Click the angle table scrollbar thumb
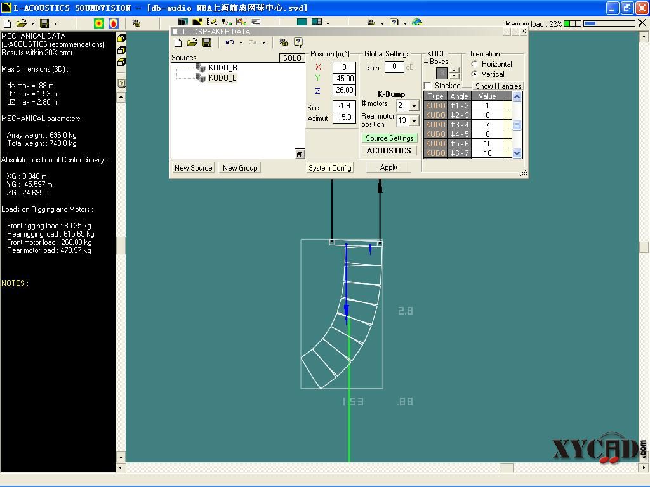650x487 pixels. (x=517, y=125)
